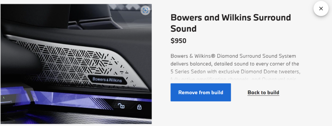This screenshot has height=126, width=332.
Task: Close the option details dialog
Action: point(321,9)
